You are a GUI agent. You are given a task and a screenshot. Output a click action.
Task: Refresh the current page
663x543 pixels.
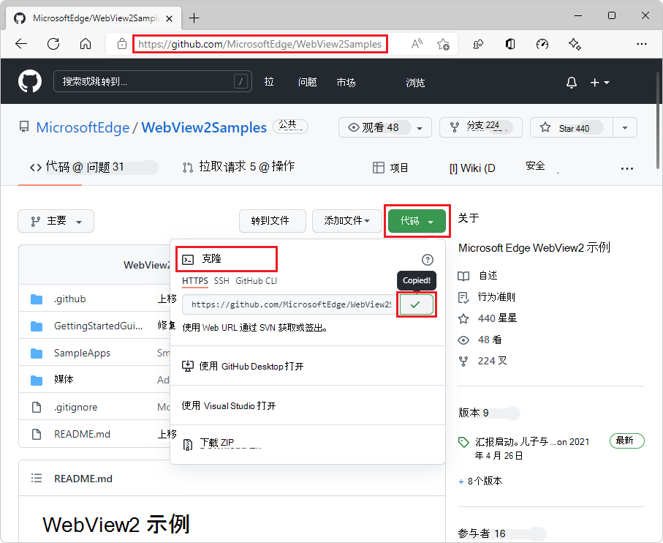click(x=53, y=44)
